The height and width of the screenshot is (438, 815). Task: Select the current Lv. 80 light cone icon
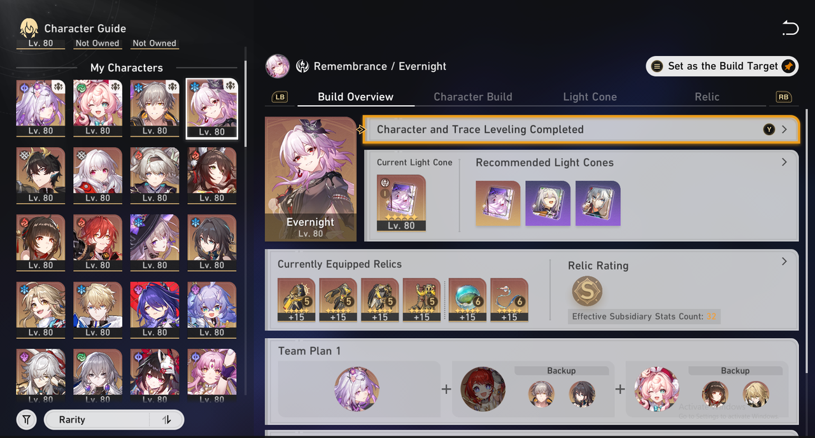[x=401, y=202]
